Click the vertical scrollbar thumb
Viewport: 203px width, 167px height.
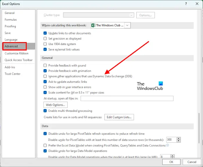pyautogui.click(x=199, y=128)
